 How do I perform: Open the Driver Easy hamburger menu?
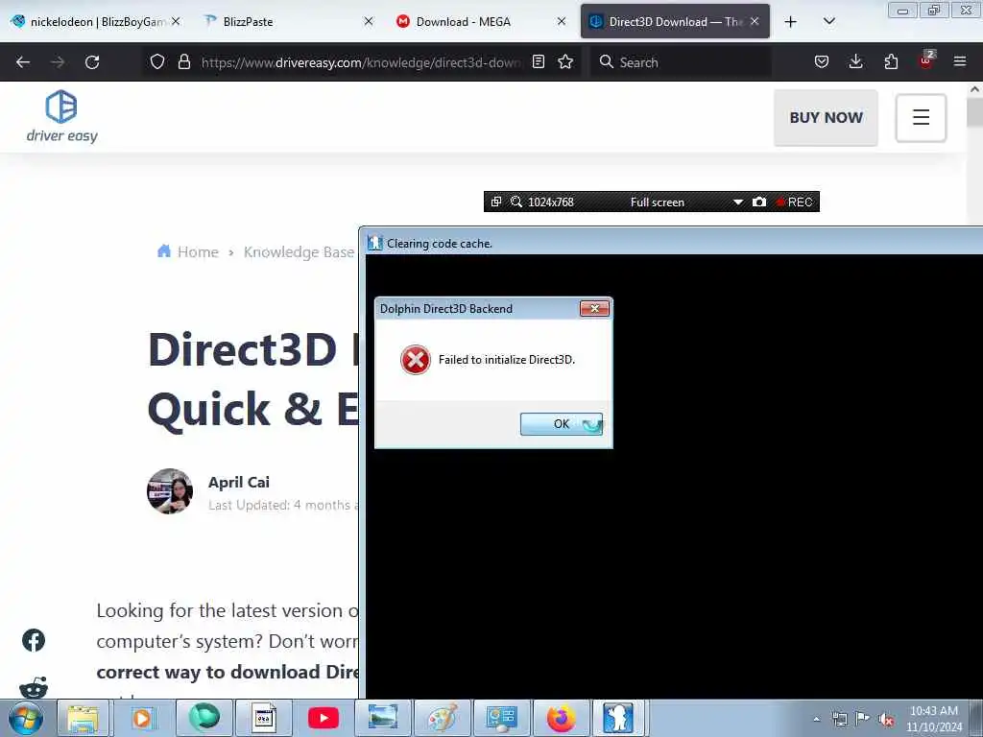(921, 117)
